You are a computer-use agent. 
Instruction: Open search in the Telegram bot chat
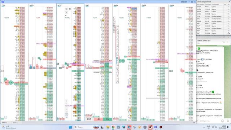point(223,42)
